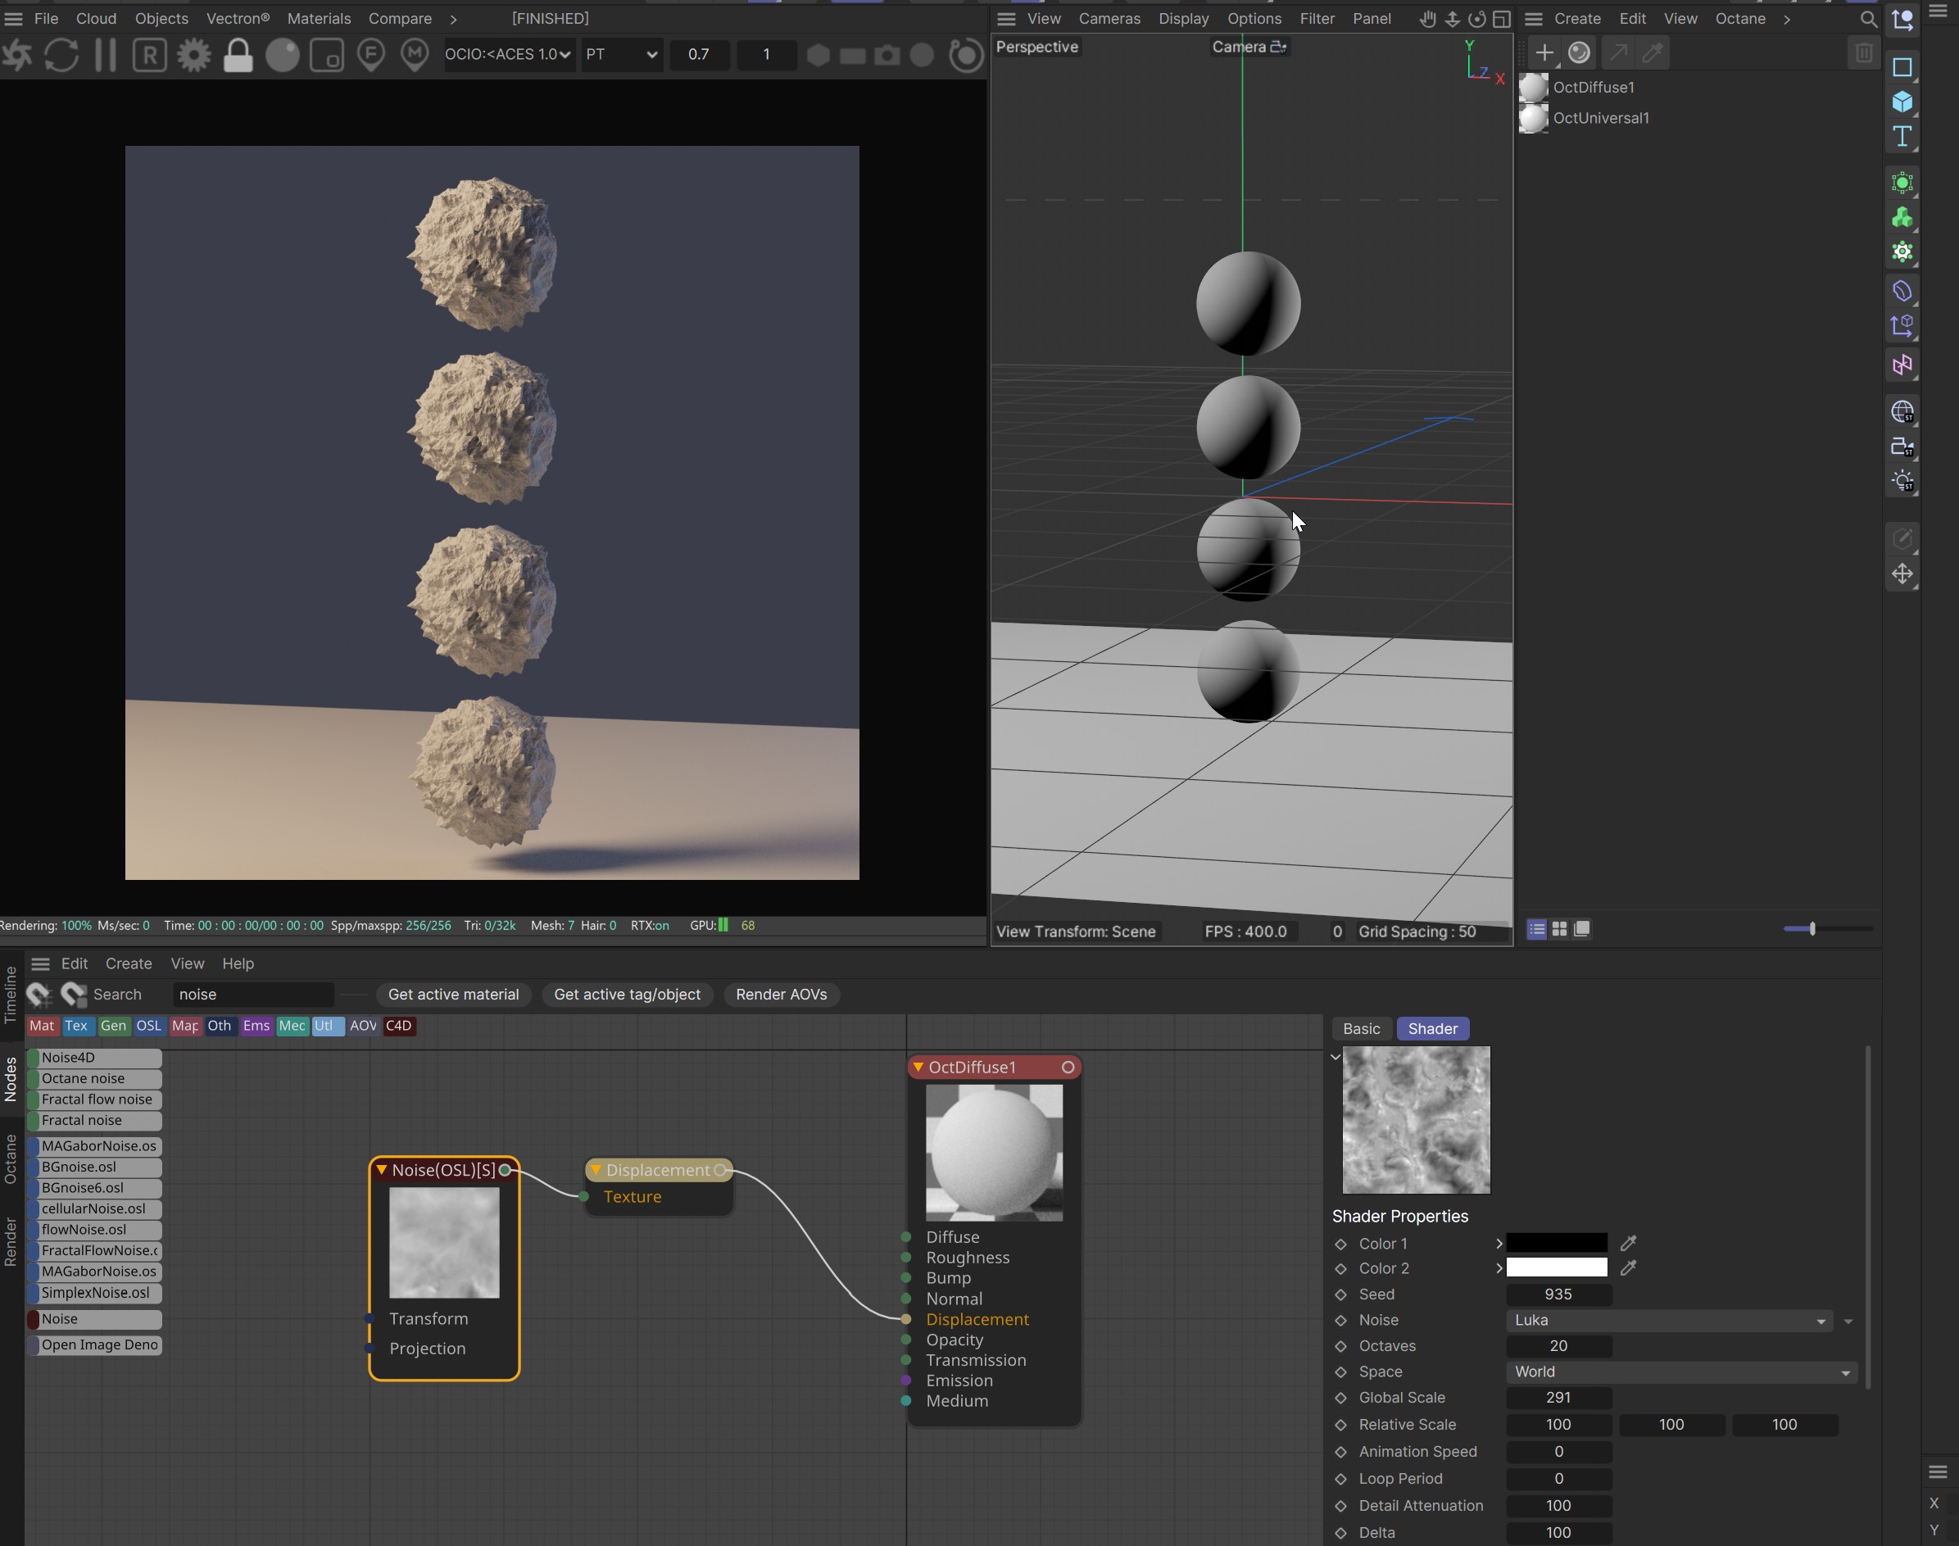Switch to the Basic tab
1959x1546 pixels.
coord(1361,1028)
